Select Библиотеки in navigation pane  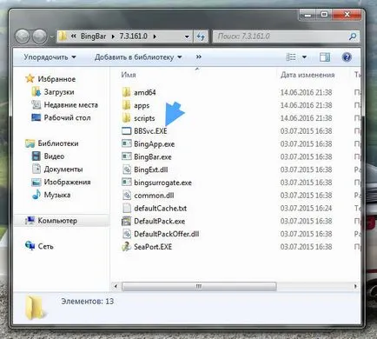[x=58, y=143]
